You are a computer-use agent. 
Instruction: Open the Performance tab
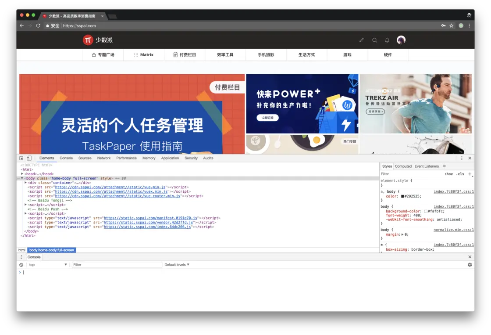(x=126, y=158)
